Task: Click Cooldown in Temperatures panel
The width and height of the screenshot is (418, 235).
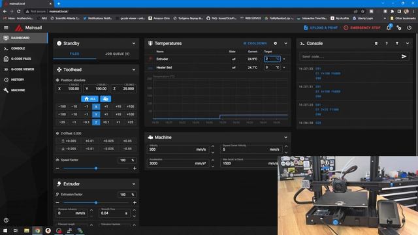Action: pos(255,44)
